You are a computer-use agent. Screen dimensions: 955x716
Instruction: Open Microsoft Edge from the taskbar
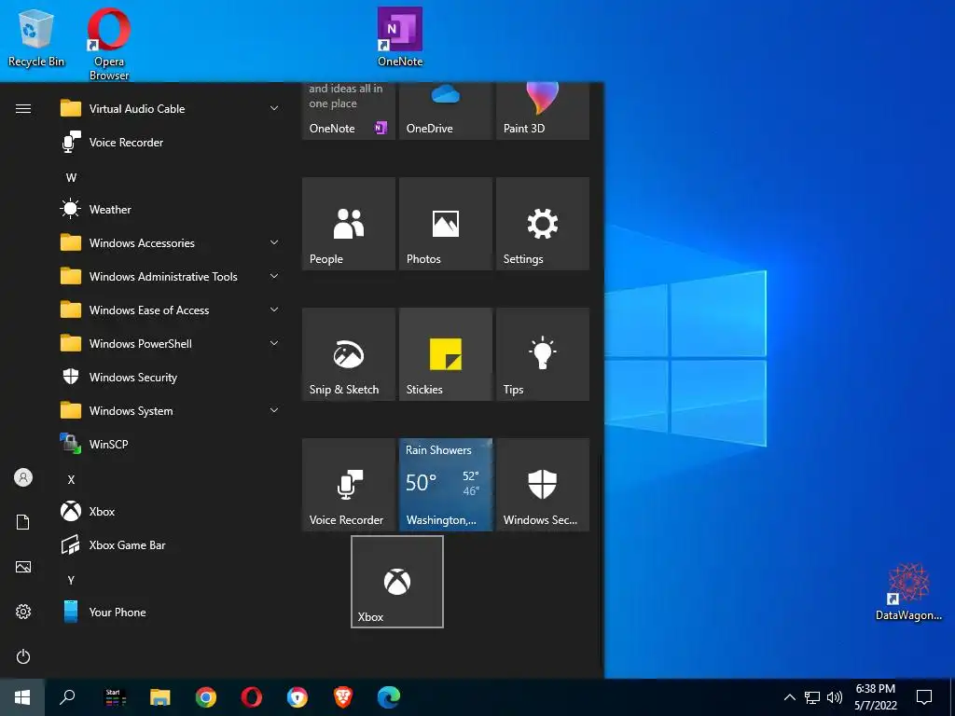tap(389, 697)
